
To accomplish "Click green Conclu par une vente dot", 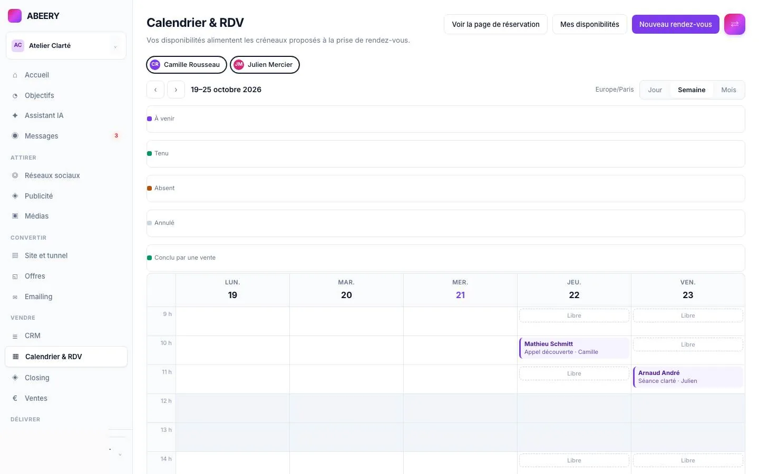I will coord(149,258).
